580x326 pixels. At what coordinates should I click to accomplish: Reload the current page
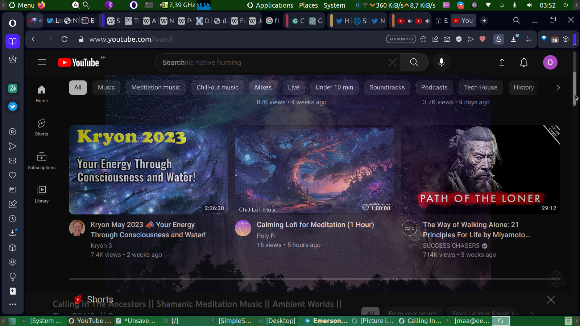point(65,39)
